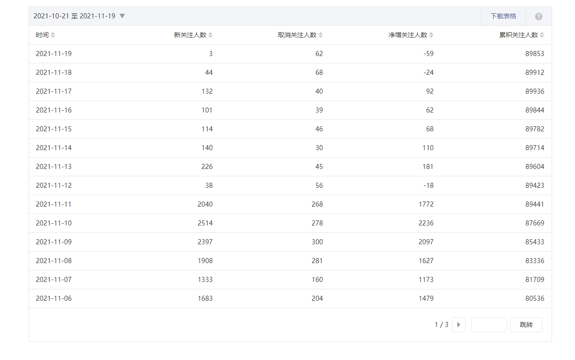Click the 2021-11-06 row date

pos(54,298)
